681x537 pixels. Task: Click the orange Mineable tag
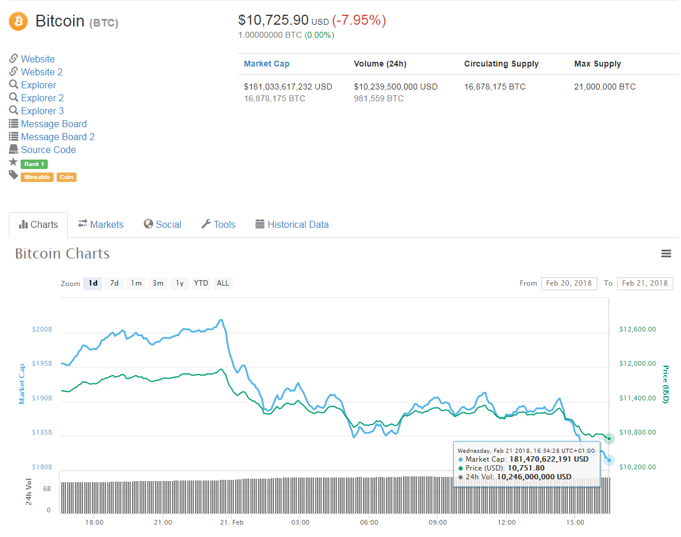tap(37, 177)
